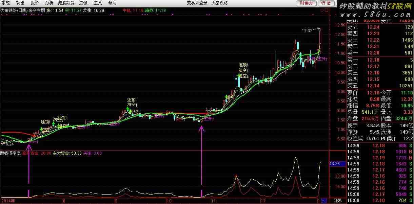The width and height of the screenshot is (414, 204).
Task: Click the 买一 row label
Action: (352, 60)
